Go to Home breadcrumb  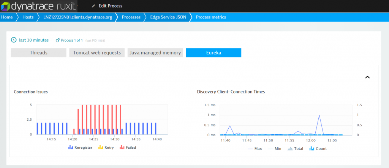click(x=7, y=17)
